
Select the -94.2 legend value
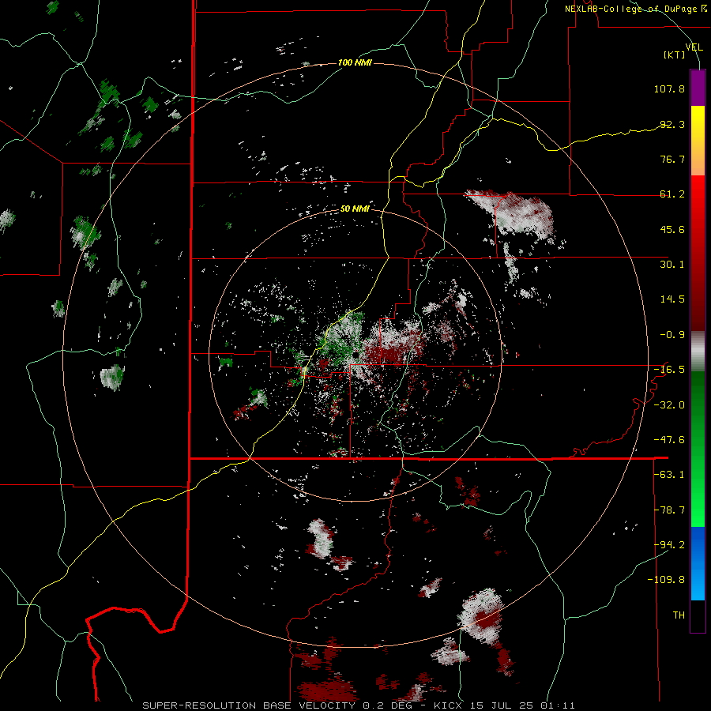669,545
